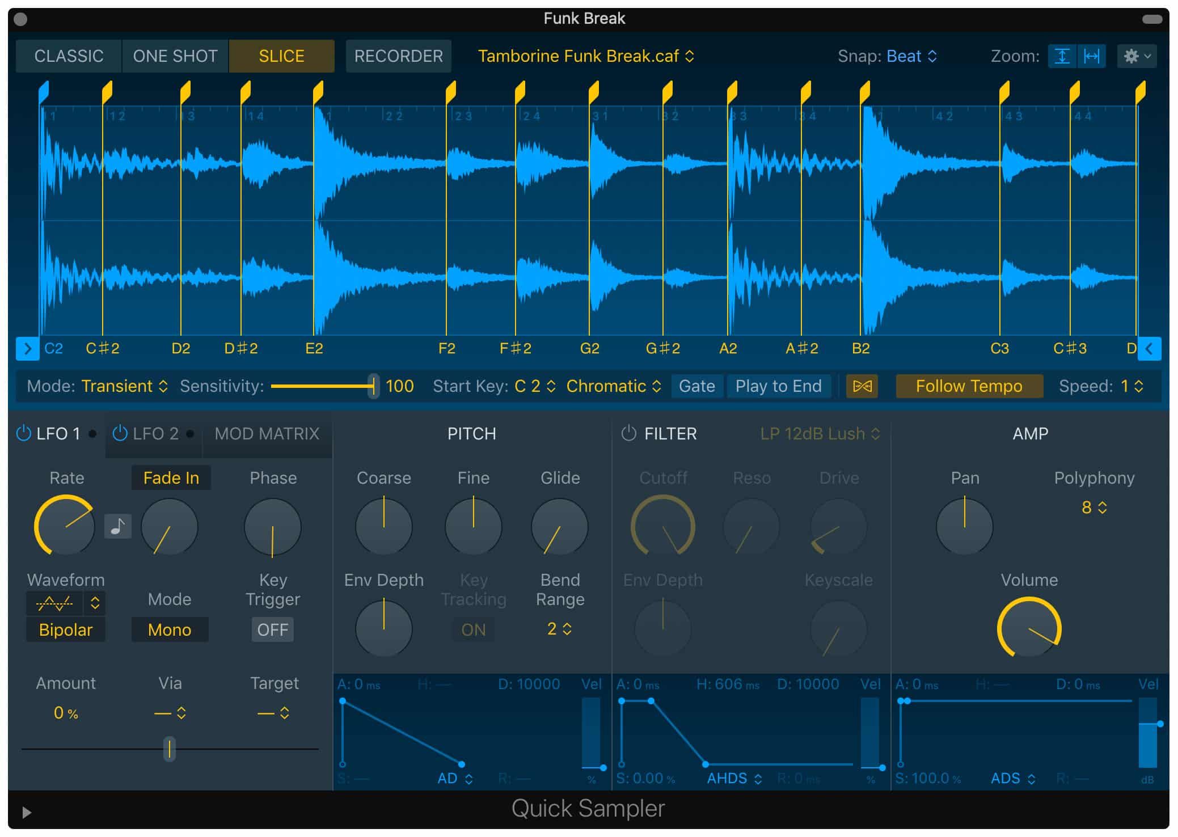Open the action gear menu
Viewport: 1178px width, 837px height.
1136,56
